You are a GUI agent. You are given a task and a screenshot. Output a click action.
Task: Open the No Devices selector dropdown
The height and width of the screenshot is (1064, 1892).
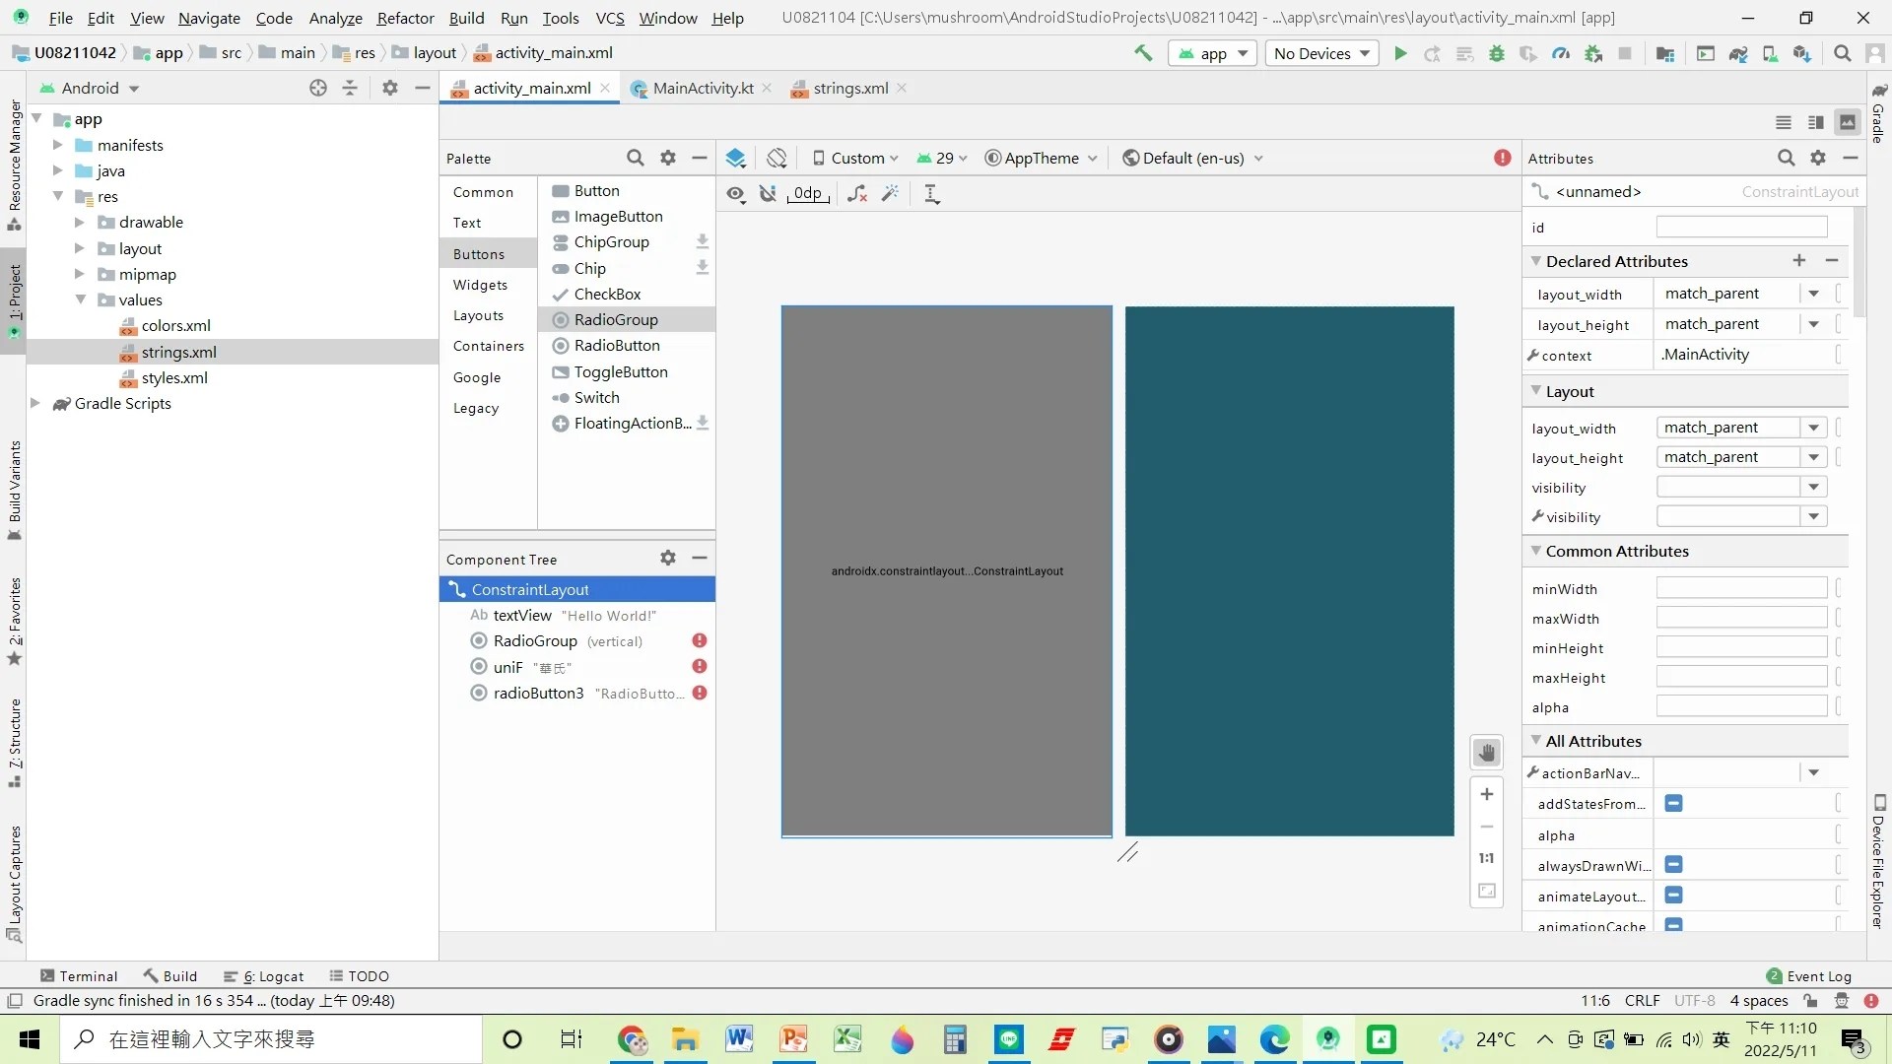click(x=1320, y=53)
